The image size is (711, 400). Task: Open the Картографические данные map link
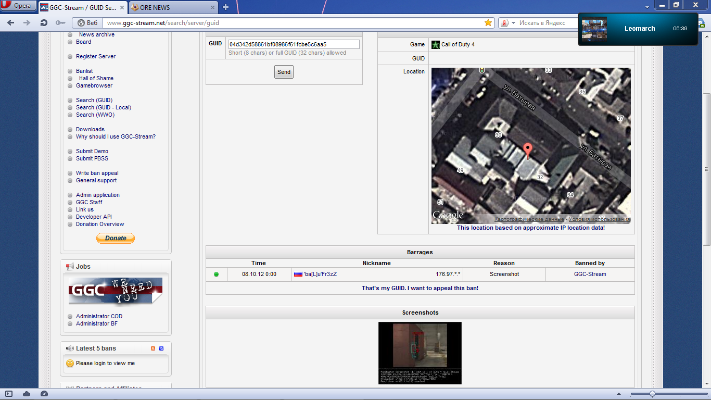click(529, 219)
